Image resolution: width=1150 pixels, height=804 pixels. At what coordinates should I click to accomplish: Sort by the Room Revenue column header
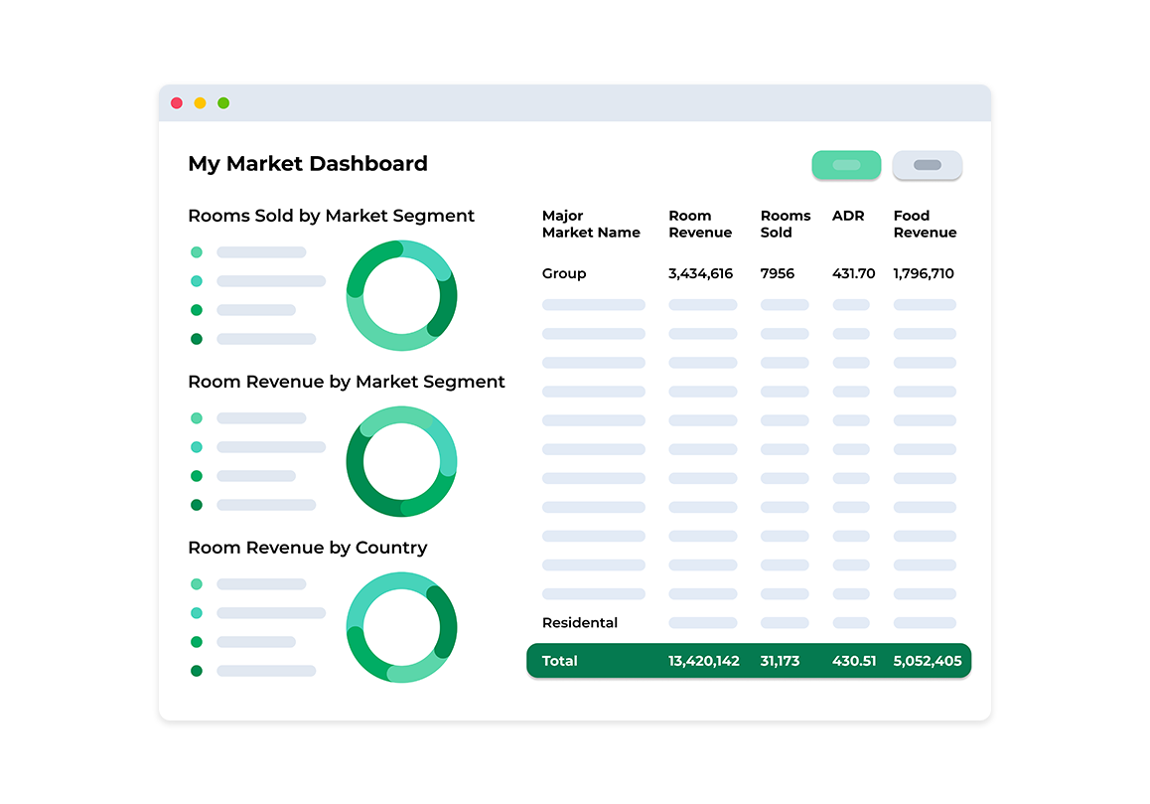(x=700, y=224)
